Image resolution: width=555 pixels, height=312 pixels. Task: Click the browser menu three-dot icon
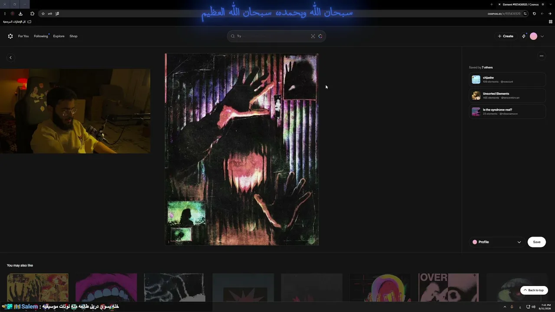pos(5,13)
